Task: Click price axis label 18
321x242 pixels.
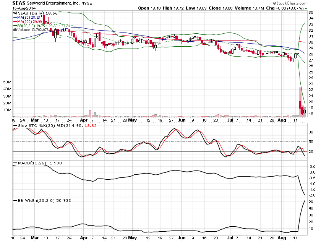Action: coord(311,114)
